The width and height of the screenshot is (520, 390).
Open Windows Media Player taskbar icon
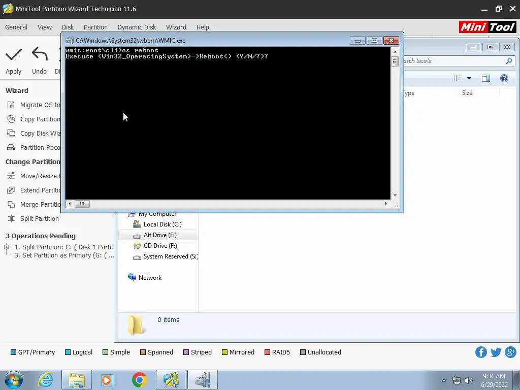coord(107,380)
